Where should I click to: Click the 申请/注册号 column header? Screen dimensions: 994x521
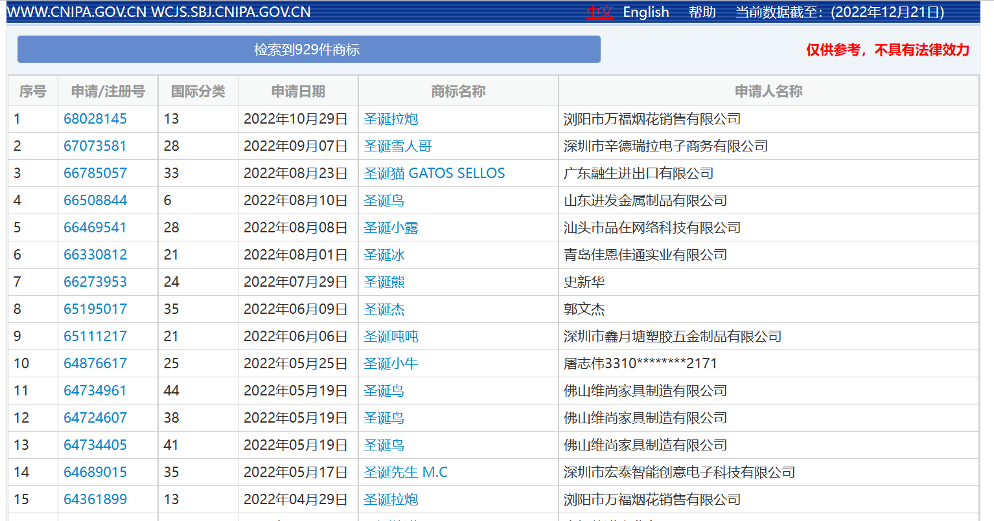108,91
